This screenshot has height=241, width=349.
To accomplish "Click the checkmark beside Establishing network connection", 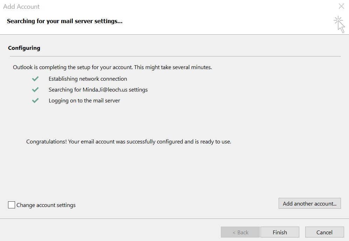I will (x=35, y=79).
